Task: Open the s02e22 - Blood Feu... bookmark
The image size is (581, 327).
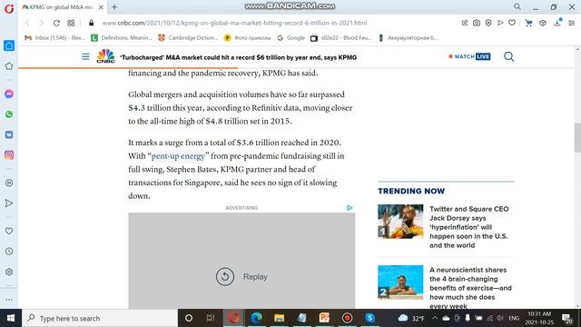Action: tap(341, 38)
